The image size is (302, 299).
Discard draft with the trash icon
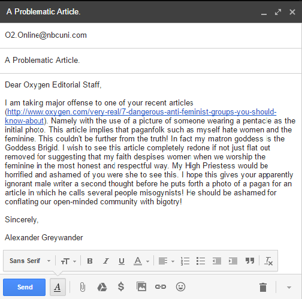point(263,287)
